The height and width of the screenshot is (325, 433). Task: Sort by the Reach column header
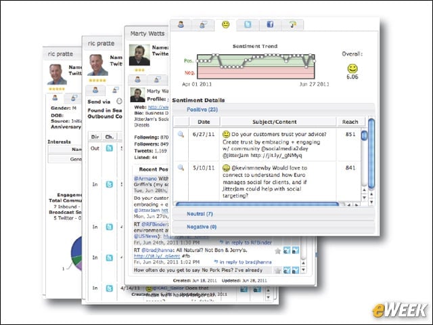pyautogui.click(x=350, y=122)
